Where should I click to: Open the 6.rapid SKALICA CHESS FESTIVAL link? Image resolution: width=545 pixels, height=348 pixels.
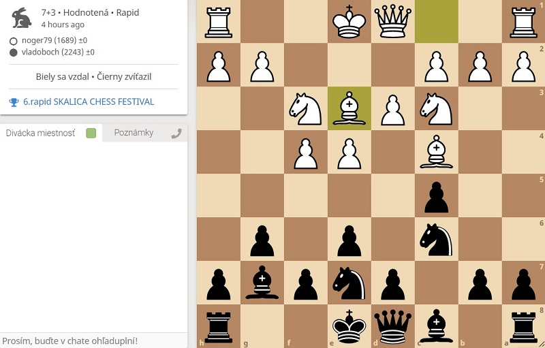(x=89, y=102)
